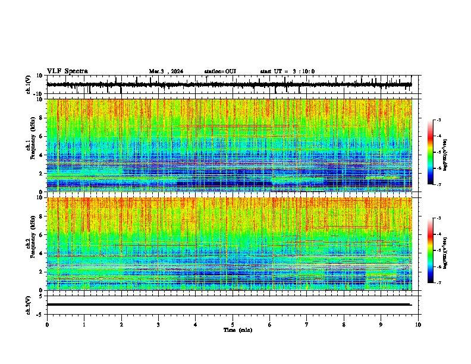
Task: Click time axis tick label '1'
Action: (84, 325)
